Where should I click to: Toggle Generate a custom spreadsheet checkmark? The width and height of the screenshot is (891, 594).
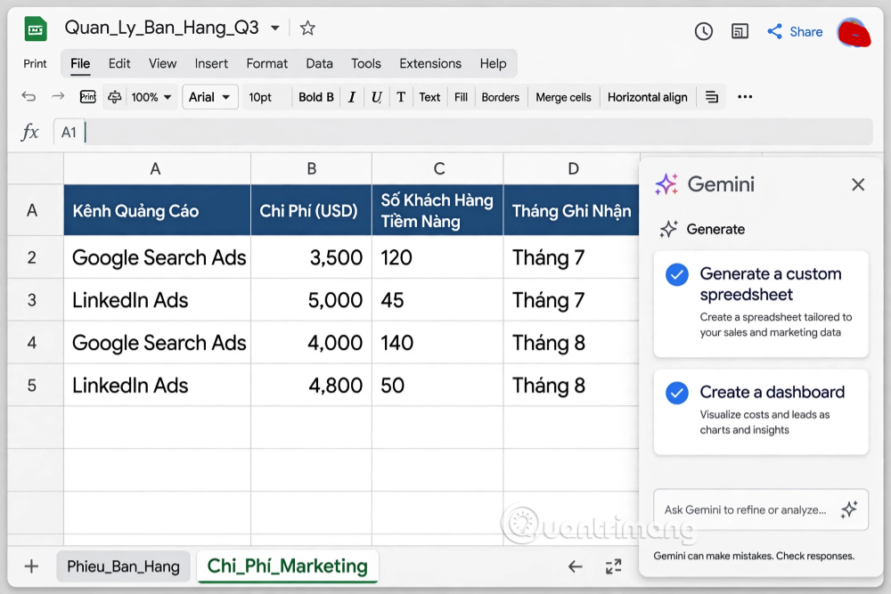click(x=677, y=275)
